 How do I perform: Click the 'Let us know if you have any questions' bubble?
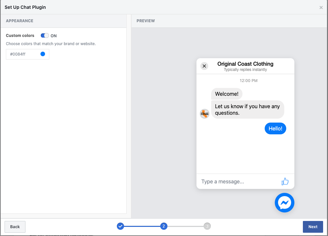pyautogui.click(x=248, y=110)
